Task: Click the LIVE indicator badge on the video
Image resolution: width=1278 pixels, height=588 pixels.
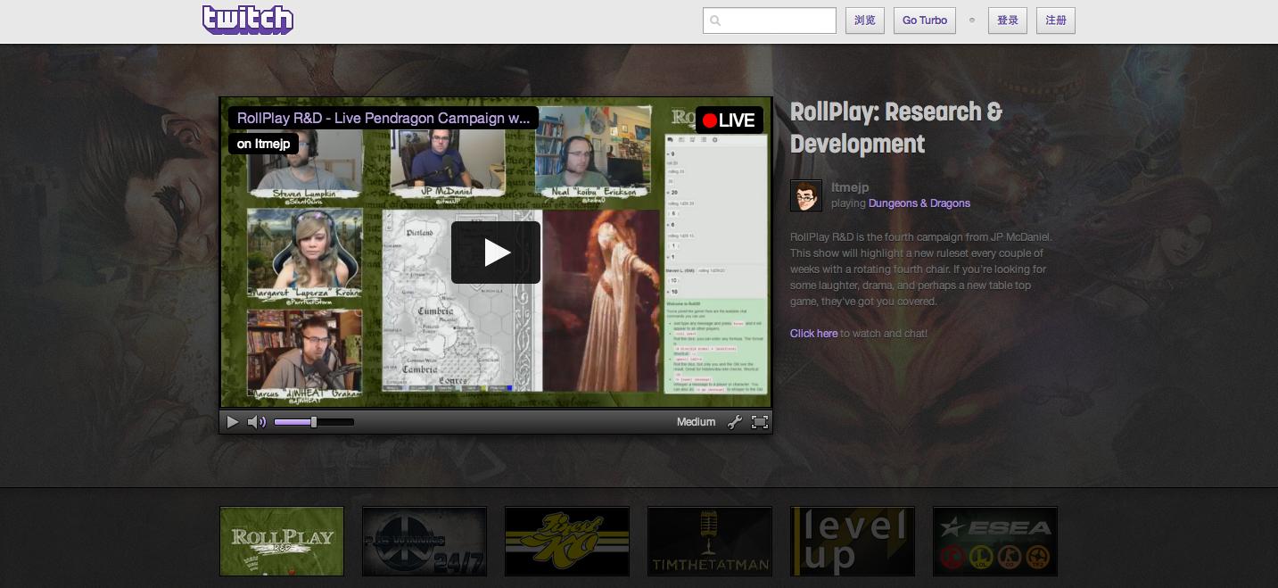Action: pos(729,120)
